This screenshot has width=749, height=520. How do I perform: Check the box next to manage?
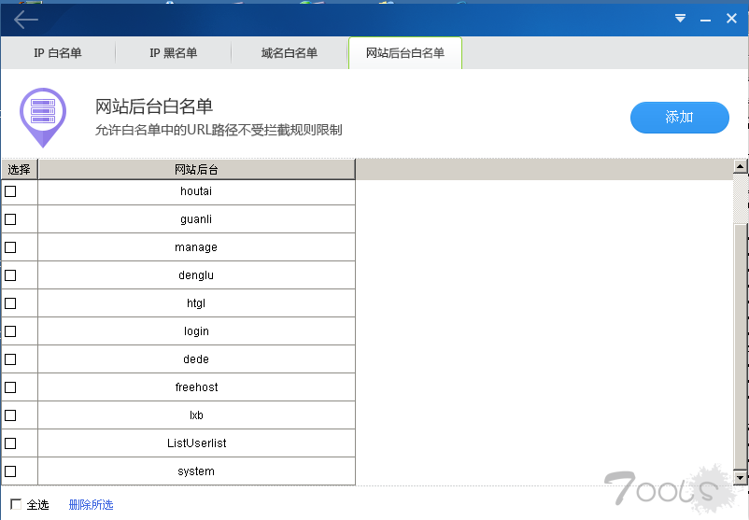click(10, 247)
